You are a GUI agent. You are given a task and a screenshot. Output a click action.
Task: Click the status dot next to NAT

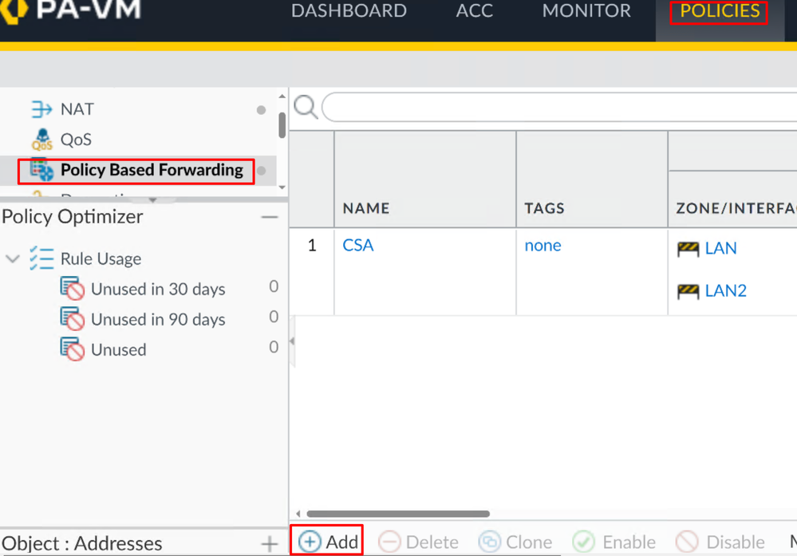[261, 110]
